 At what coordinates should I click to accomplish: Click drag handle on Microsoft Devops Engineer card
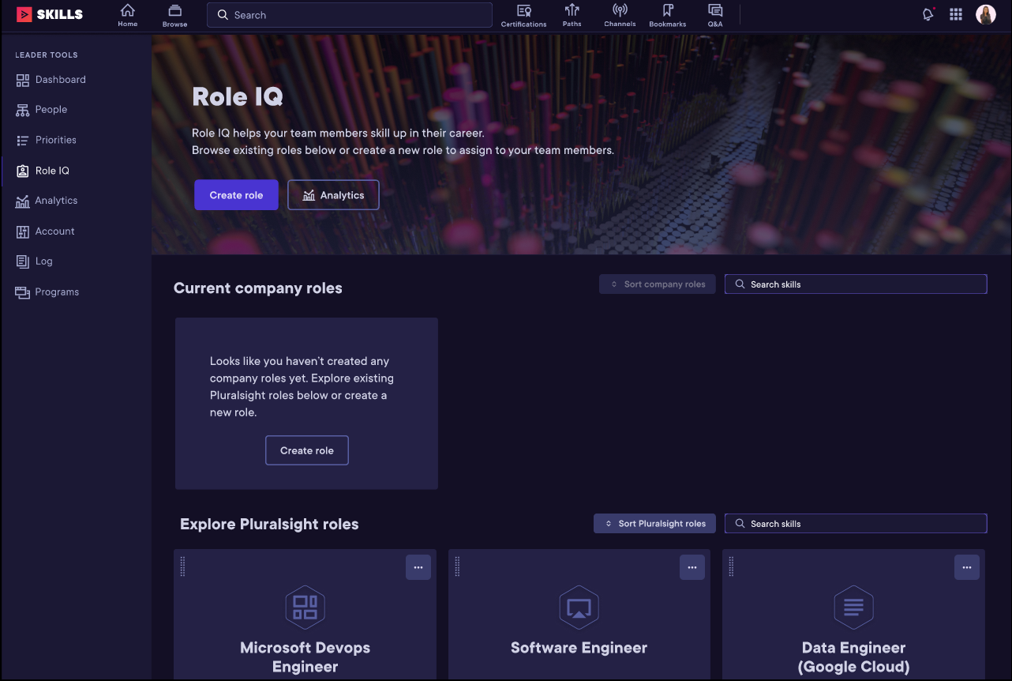tap(183, 566)
